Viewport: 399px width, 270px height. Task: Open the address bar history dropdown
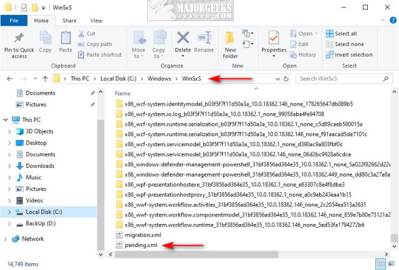click(x=277, y=79)
